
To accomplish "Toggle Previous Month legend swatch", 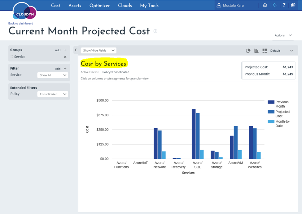I will pyautogui.click(x=271, y=102).
